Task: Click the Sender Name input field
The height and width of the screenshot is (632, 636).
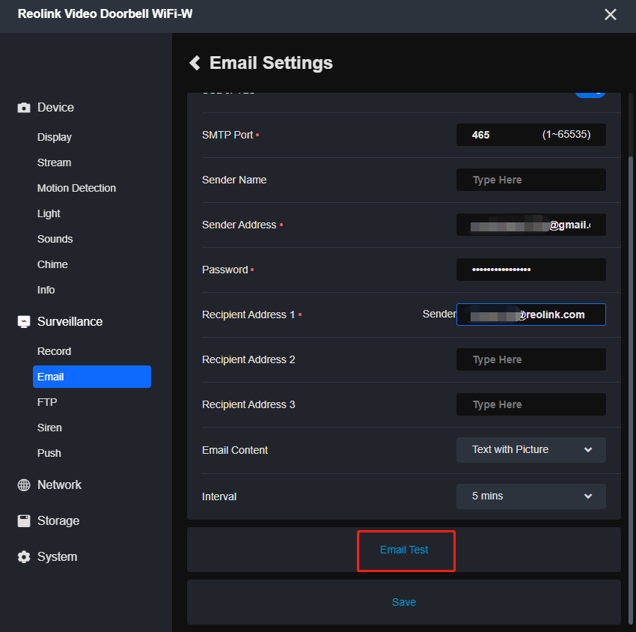Action: click(531, 180)
